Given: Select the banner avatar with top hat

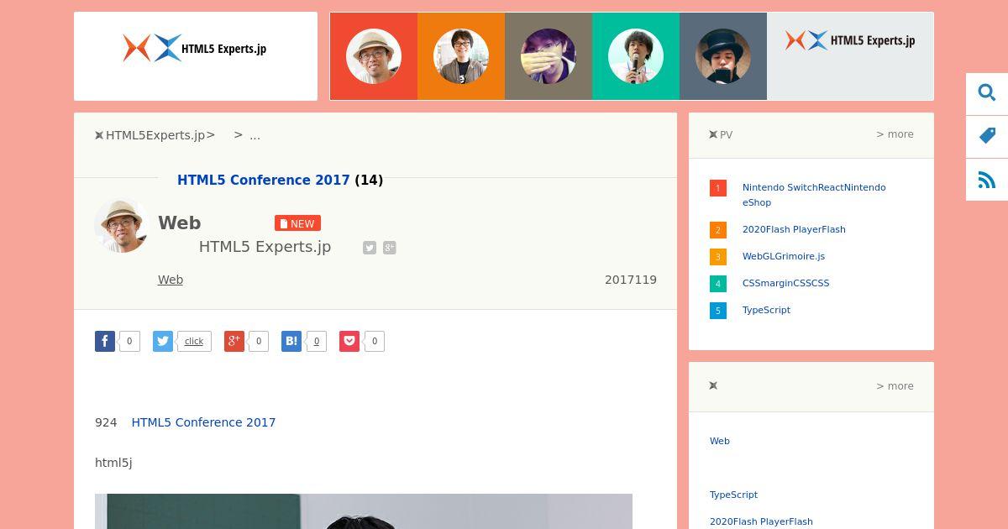Looking at the screenshot, I should click(x=723, y=56).
